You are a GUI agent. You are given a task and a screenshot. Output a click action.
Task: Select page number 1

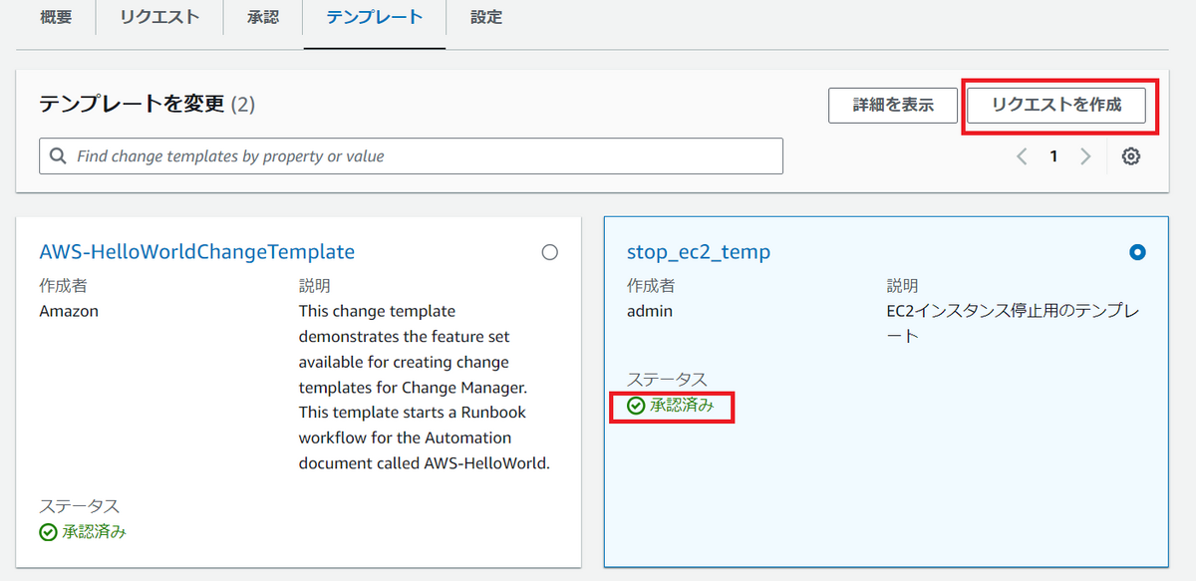1053,156
